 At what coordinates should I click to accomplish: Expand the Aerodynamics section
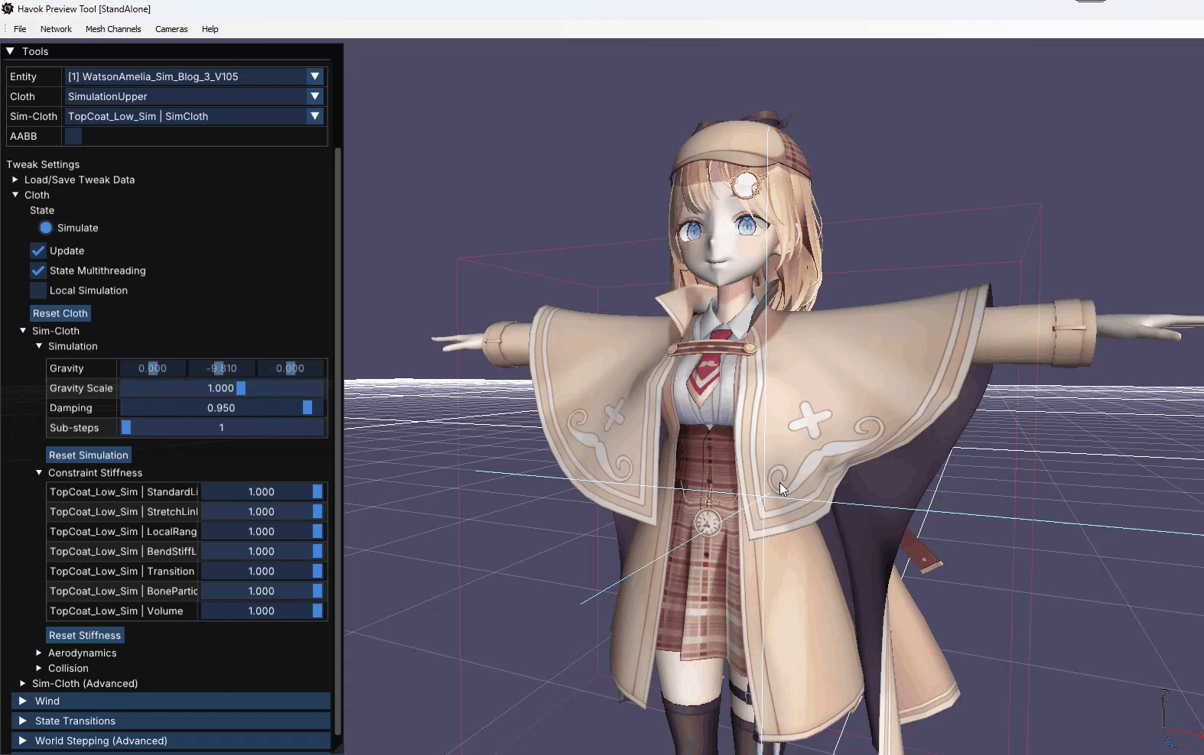39,653
